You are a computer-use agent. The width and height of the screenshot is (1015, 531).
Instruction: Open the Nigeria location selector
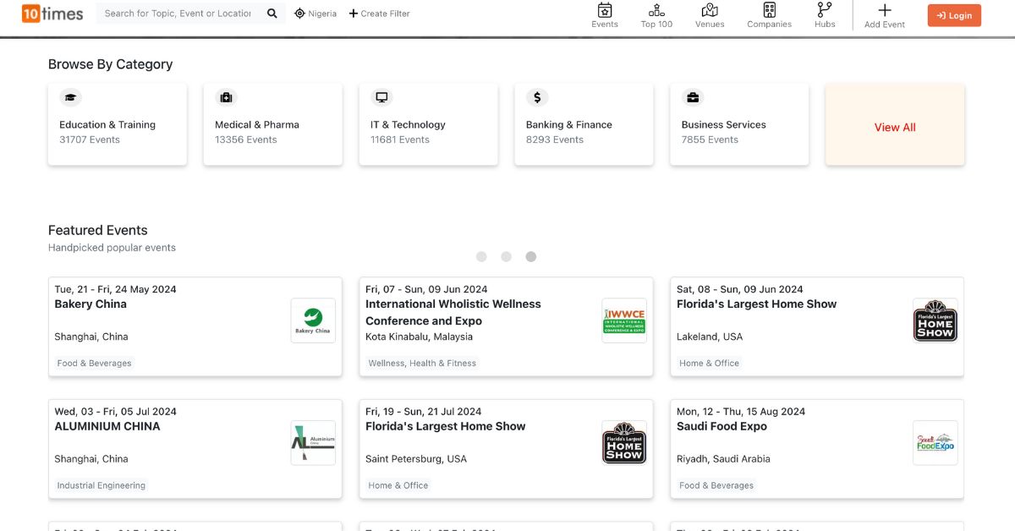pos(315,14)
